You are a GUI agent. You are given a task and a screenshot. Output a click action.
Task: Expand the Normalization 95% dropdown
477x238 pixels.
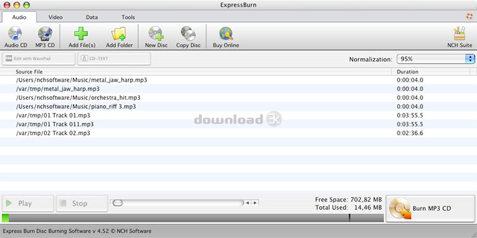pyautogui.click(x=435, y=59)
